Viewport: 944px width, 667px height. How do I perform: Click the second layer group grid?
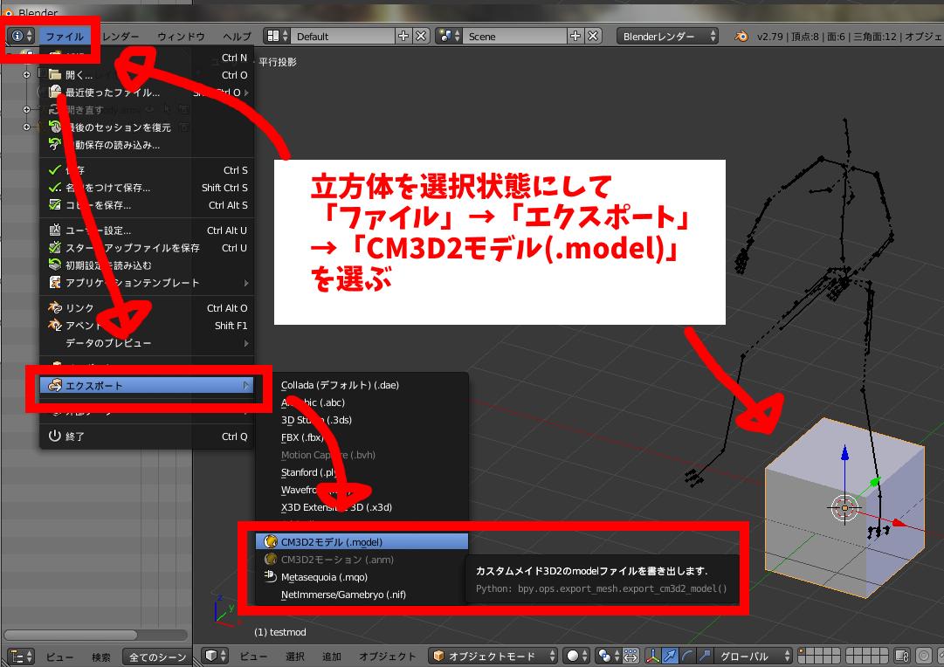pos(867,656)
